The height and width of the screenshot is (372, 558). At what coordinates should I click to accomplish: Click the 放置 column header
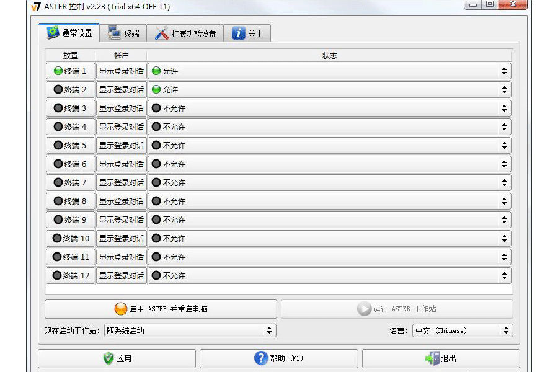click(71, 56)
